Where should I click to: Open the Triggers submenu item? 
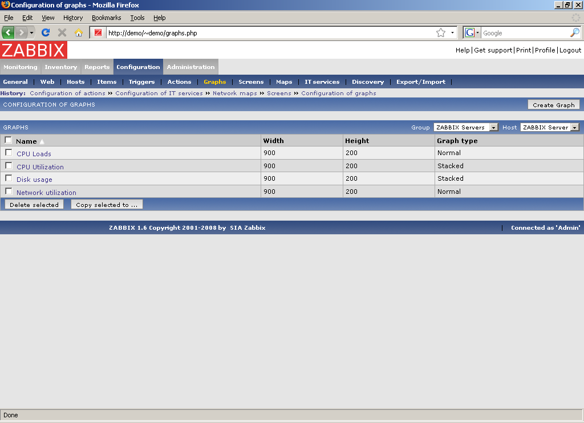click(141, 82)
